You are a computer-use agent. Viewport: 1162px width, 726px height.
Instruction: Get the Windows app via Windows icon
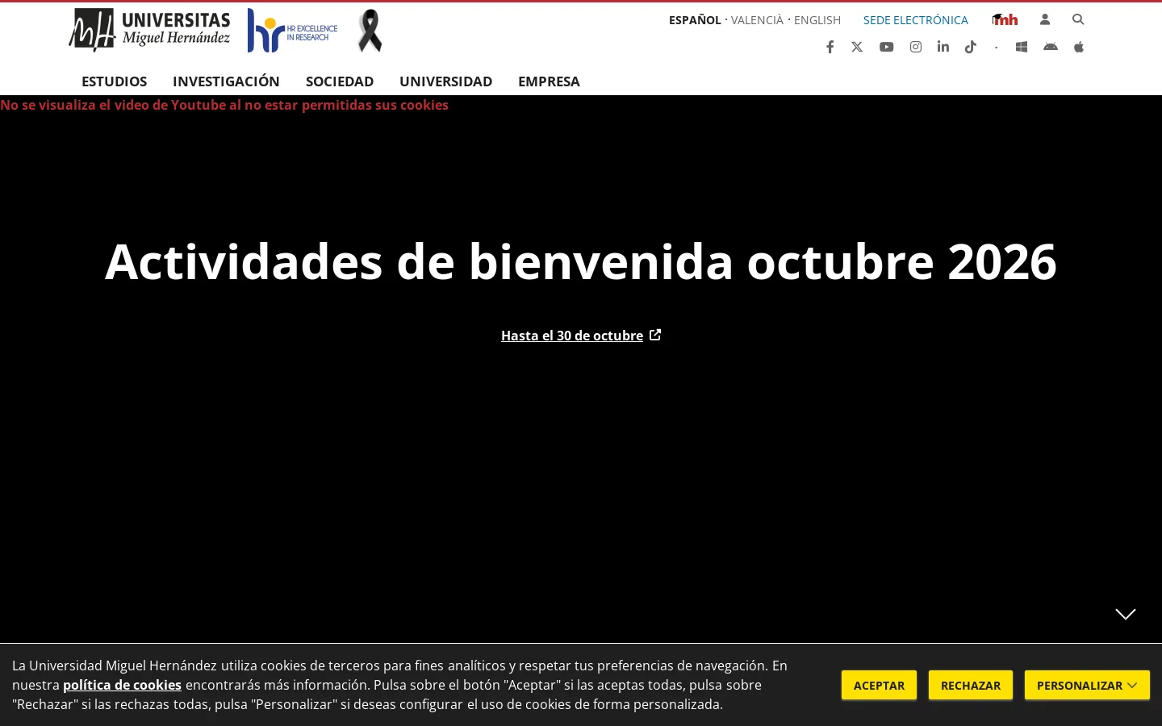[x=1021, y=47]
